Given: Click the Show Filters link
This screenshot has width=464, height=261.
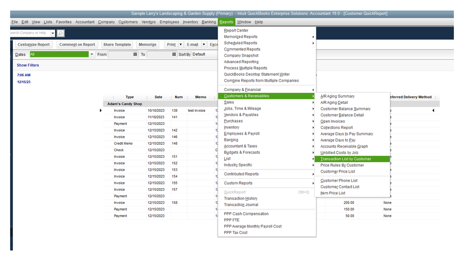Looking at the screenshot, I should (28, 65).
